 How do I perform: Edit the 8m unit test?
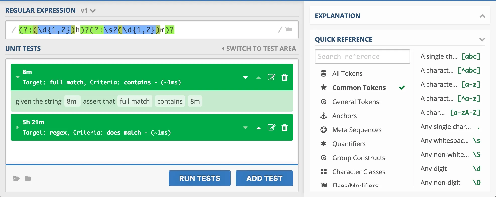point(271,77)
